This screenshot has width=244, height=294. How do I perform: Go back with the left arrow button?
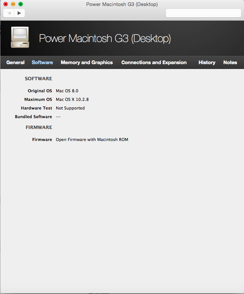click(9, 13)
